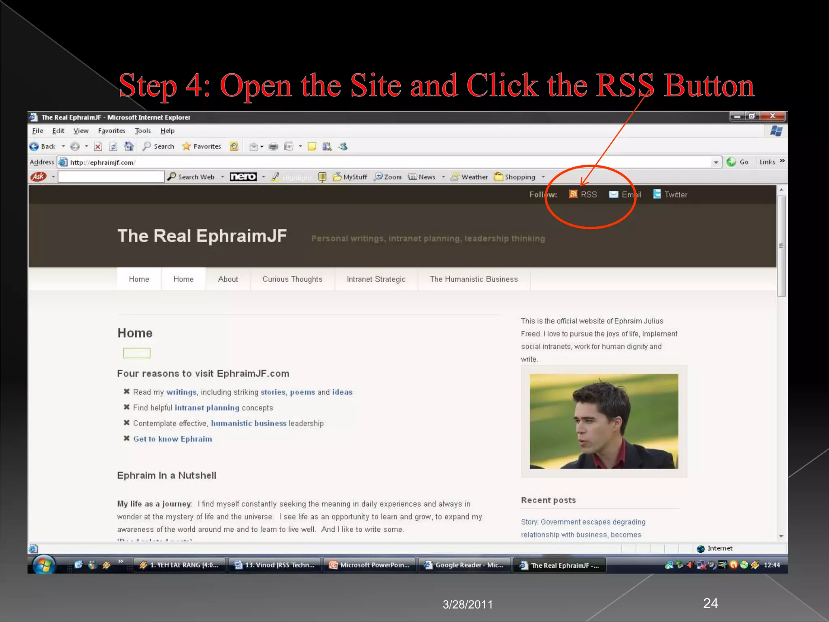Click the Ask toolbar logo

click(x=38, y=177)
